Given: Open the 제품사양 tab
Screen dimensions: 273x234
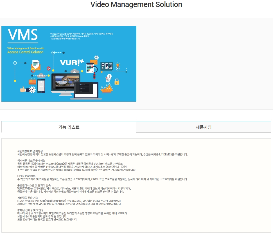Looking at the screenshot, I should click(x=204, y=127).
